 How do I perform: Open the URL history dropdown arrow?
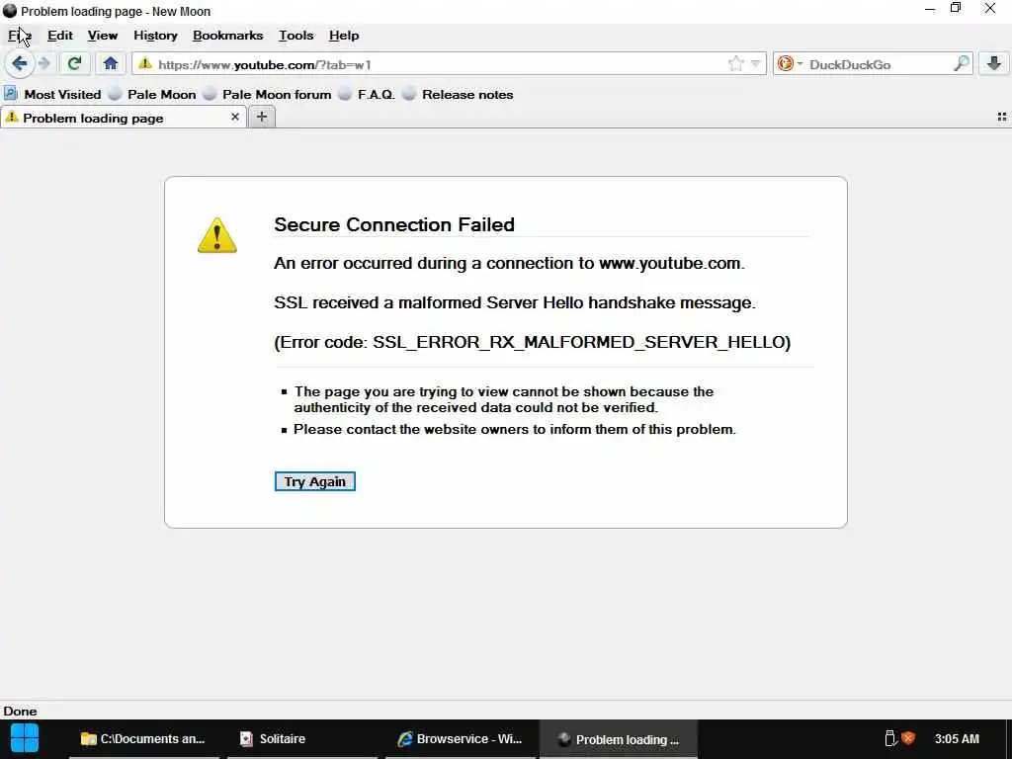pyautogui.click(x=756, y=64)
